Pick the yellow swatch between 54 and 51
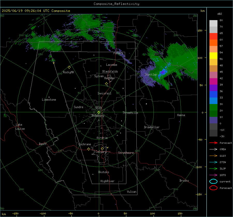The image size is (233, 217). [213, 55]
